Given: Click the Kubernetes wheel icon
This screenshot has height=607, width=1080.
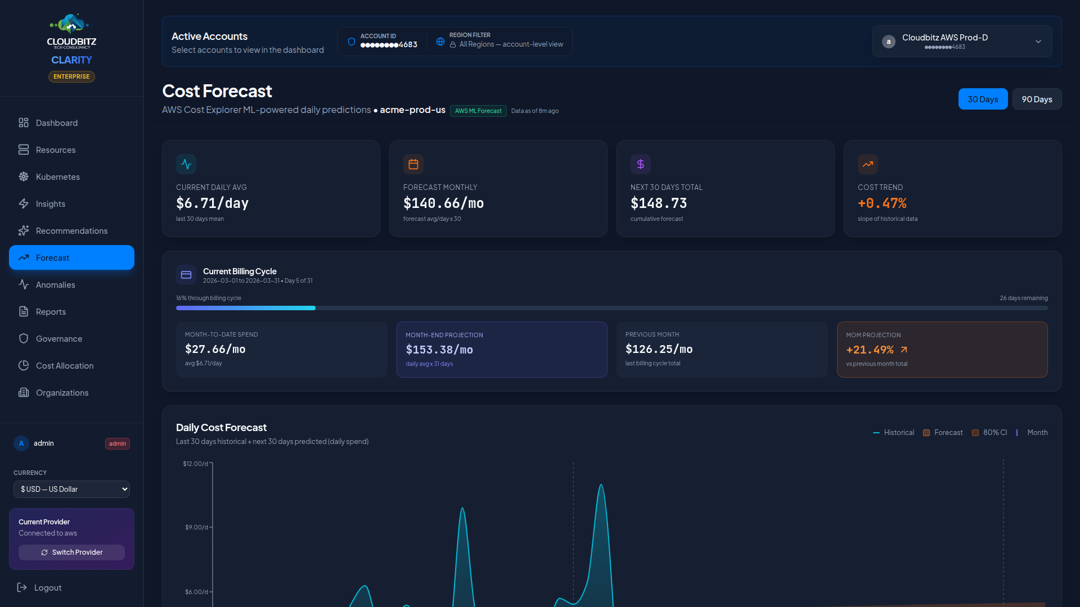Looking at the screenshot, I should (24, 176).
